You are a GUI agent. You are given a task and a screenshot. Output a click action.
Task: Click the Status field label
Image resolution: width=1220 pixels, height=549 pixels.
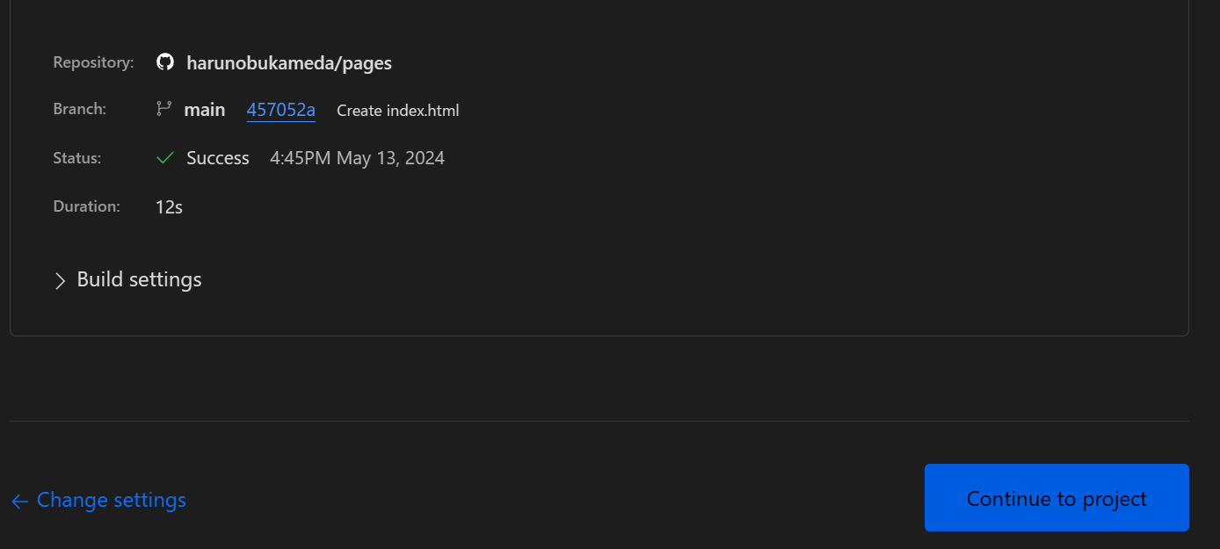pos(76,158)
